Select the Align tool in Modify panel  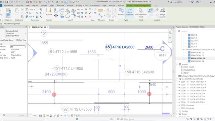point(56,10)
